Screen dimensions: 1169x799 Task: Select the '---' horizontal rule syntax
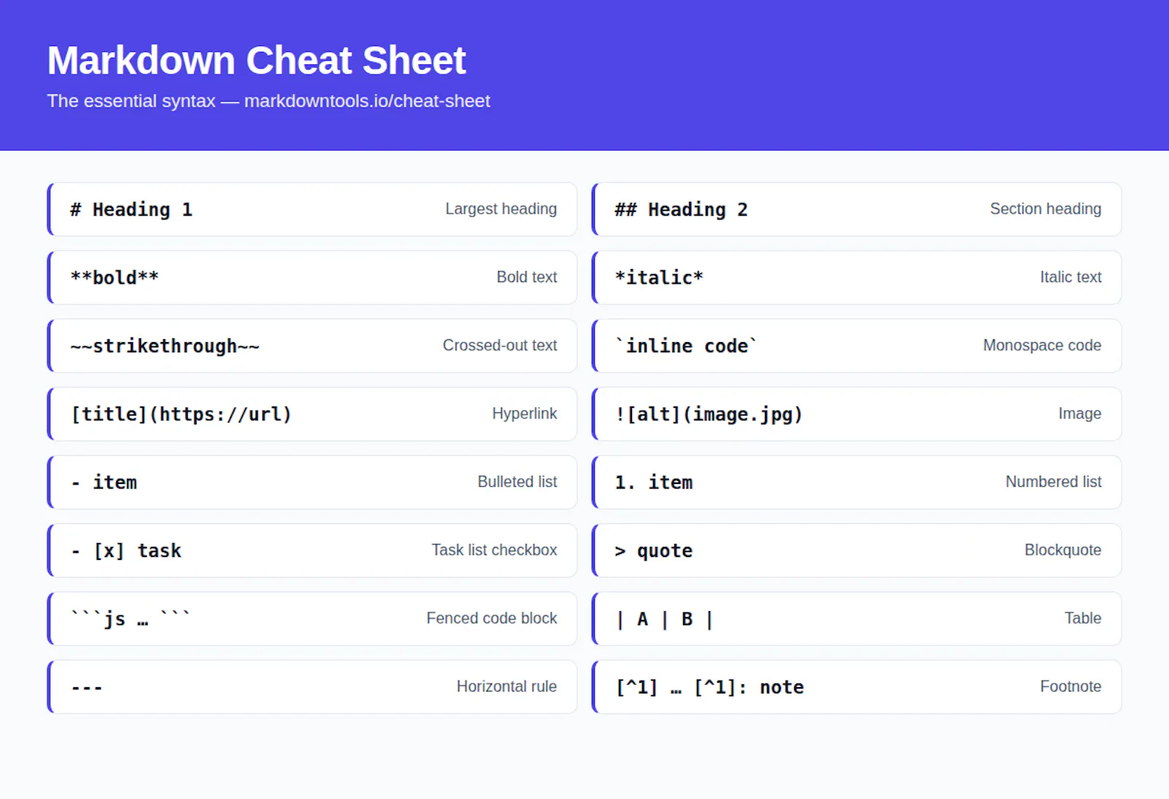(87, 687)
